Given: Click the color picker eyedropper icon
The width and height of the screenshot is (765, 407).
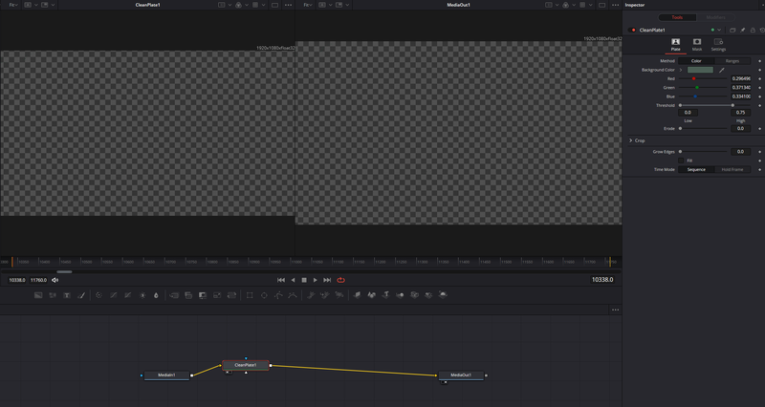Looking at the screenshot, I should pyautogui.click(x=722, y=70).
